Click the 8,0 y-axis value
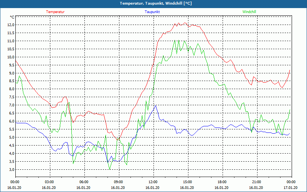The width and height of the screenshot is (307, 192). [12, 89]
